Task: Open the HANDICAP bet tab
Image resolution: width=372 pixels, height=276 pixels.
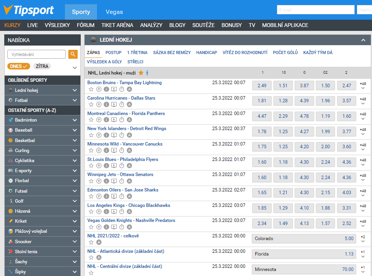Action: click(x=206, y=52)
